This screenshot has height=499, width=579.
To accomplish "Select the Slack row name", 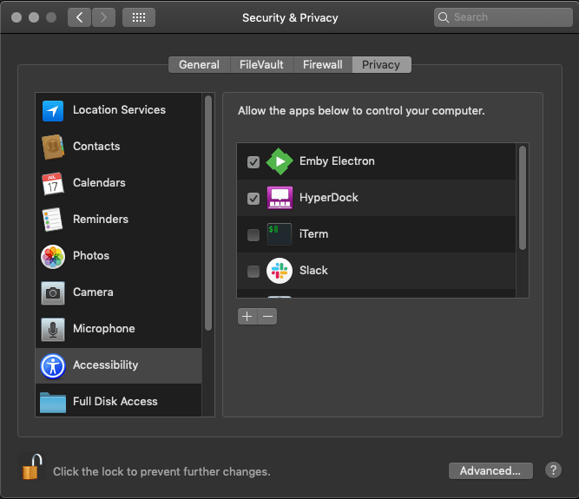I will (x=313, y=270).
